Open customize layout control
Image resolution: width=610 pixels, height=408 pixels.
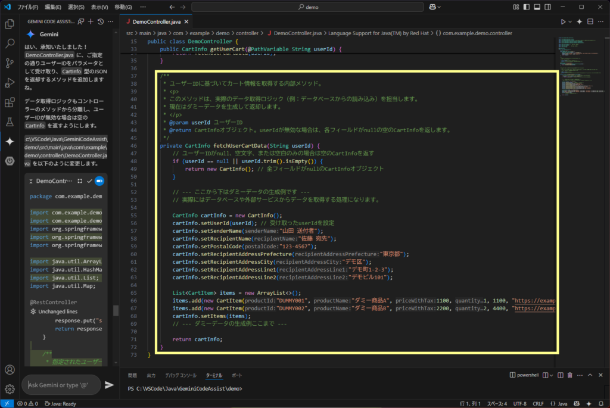(516, 7)
